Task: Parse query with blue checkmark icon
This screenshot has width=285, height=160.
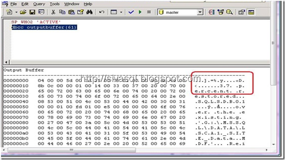Action: click(x=131, y=12)
